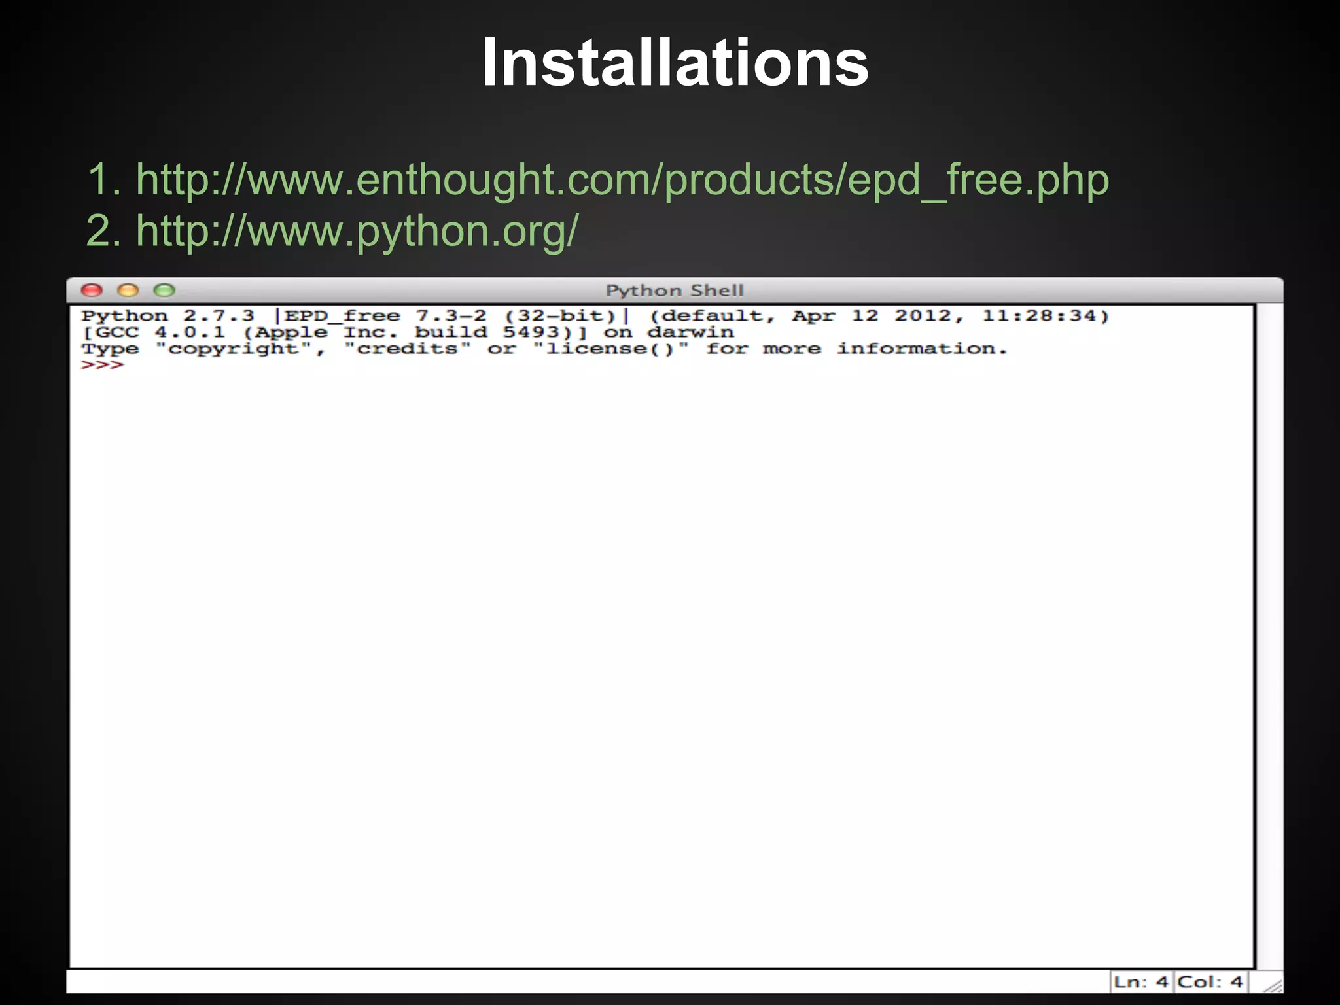Click the Python Shell title bar text
Image resolution: width=1340 pixels, height=1005 pixels.
[675, 291]
